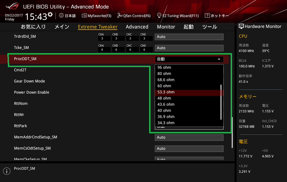Click the main settings page scrollbar
Screen dimensions: 287x182
tap(232, 132)
